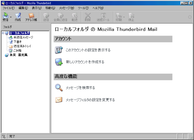Viewport: 194px width, 140px height.
Task: Click the 受信 (Get Mail) toolbar icon
Action: 5,17
